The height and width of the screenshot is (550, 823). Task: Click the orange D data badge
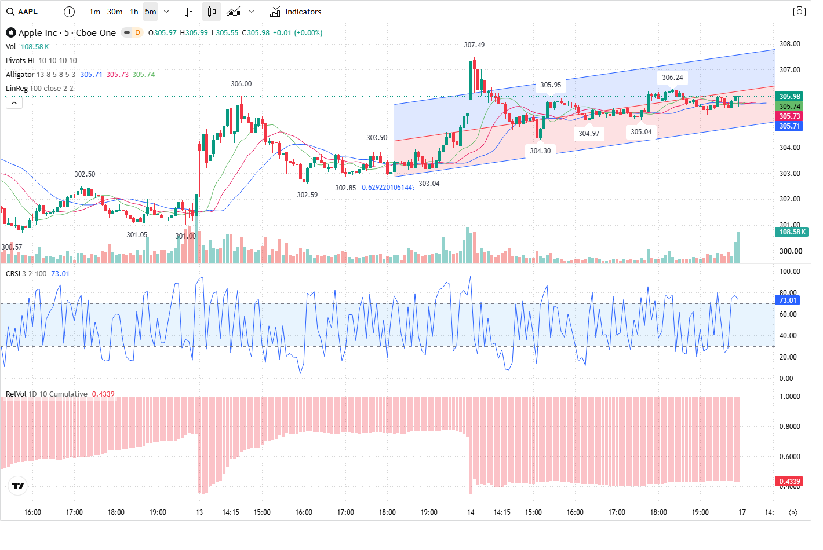coord(137,32)
